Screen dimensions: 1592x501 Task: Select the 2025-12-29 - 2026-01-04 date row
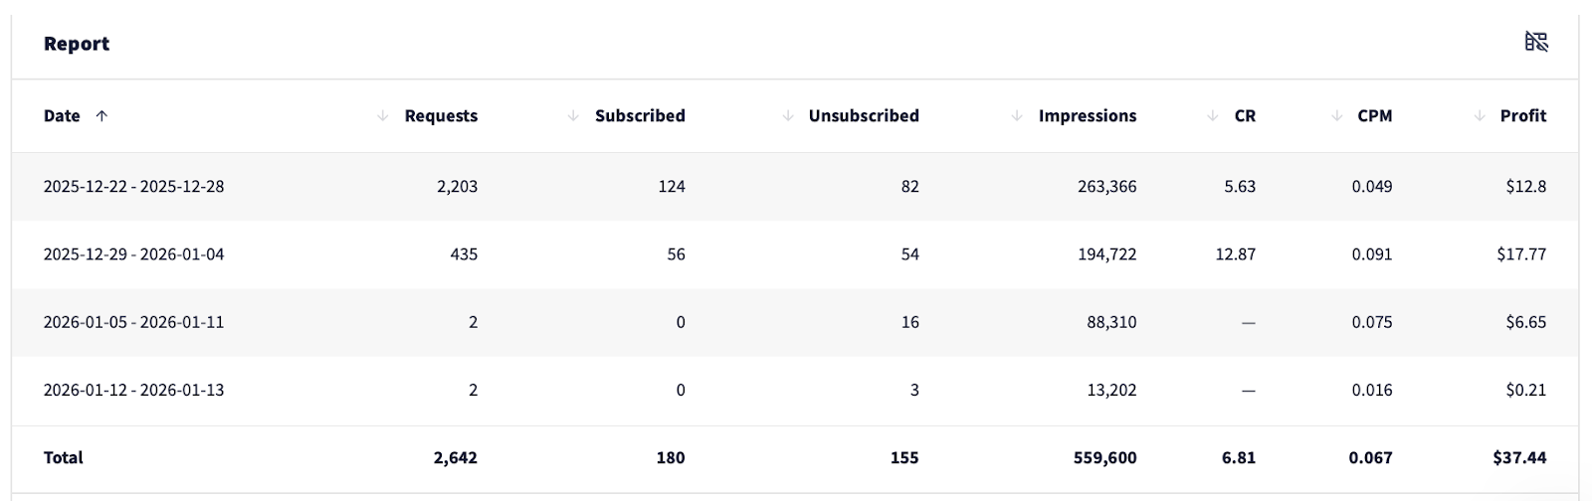tap(133, 254)
